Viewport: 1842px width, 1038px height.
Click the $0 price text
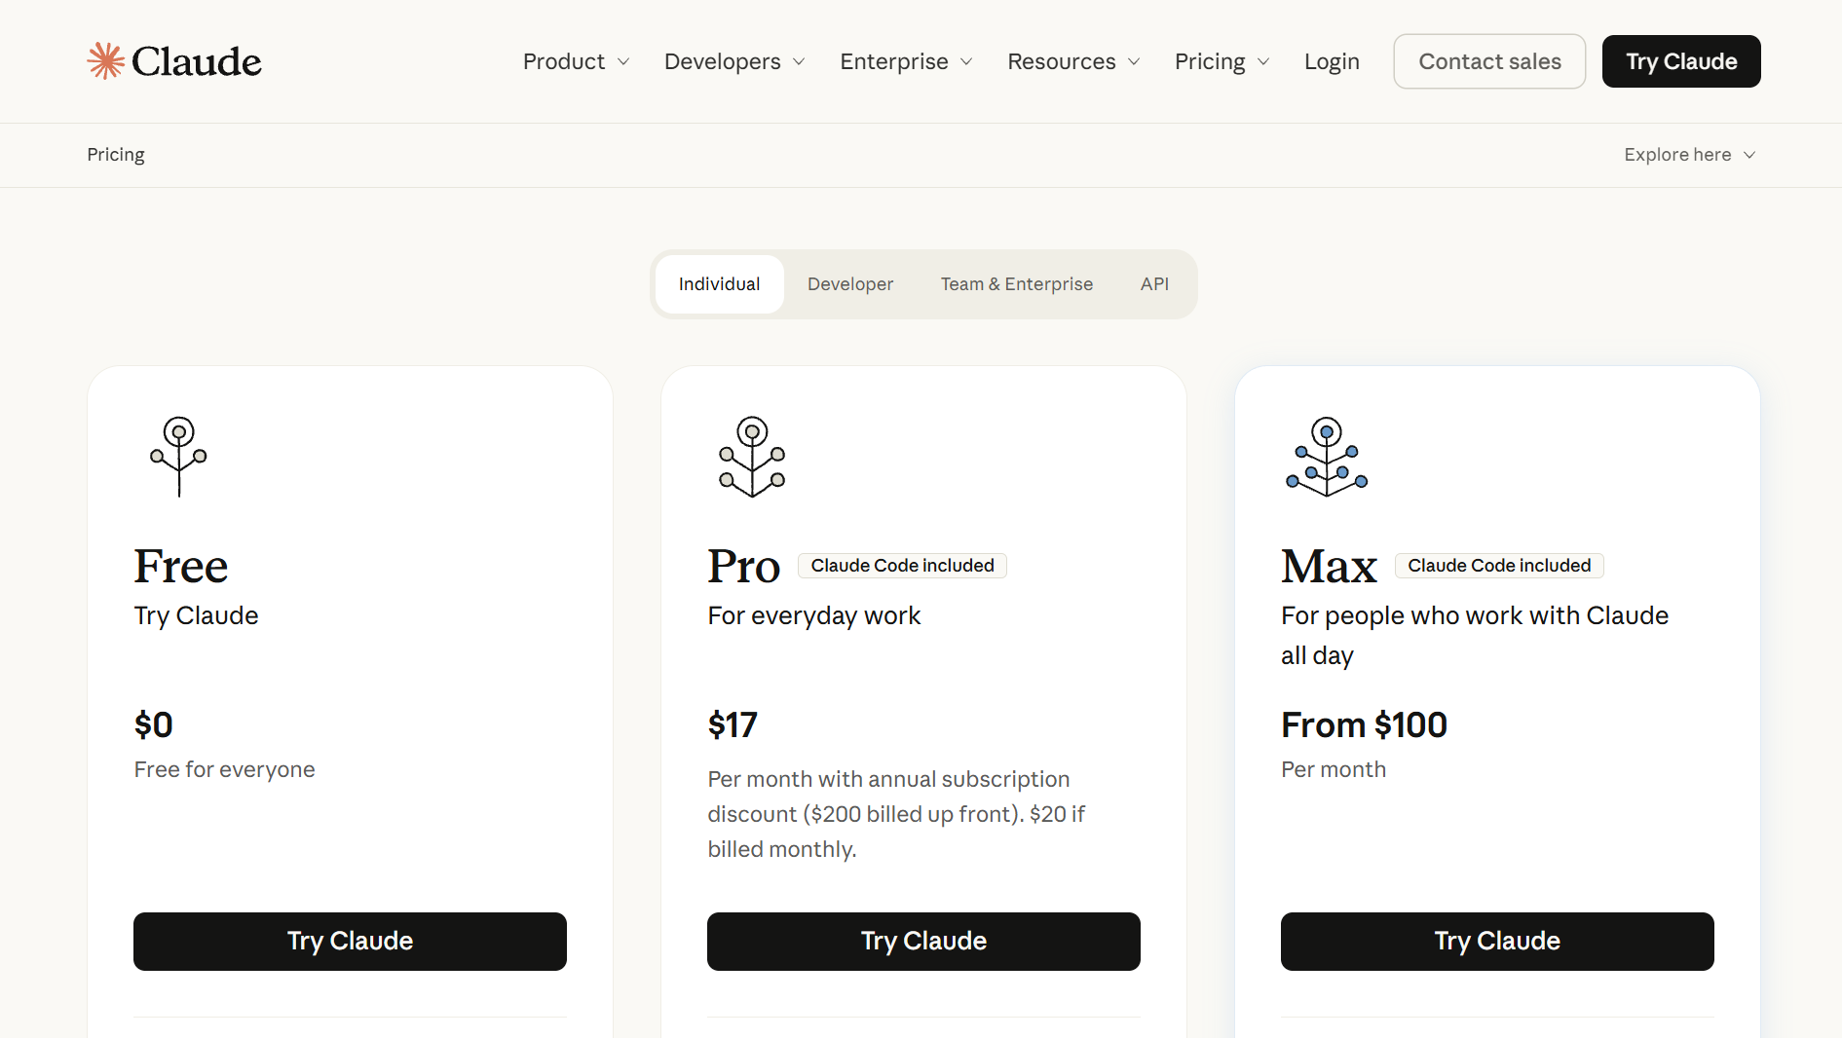(154, 725)
